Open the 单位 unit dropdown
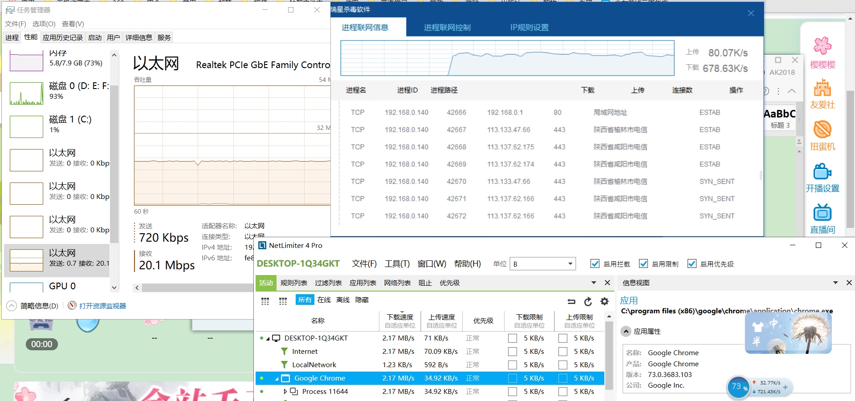The height and width of the screenshot is (401, 855). coord(542,264)
